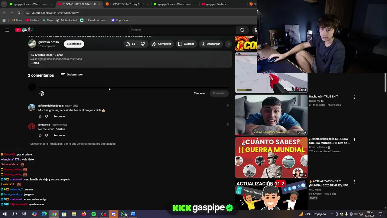The image size is (387, 218).
Task: Open Caja de alertas bookmark
Action: 94,20
